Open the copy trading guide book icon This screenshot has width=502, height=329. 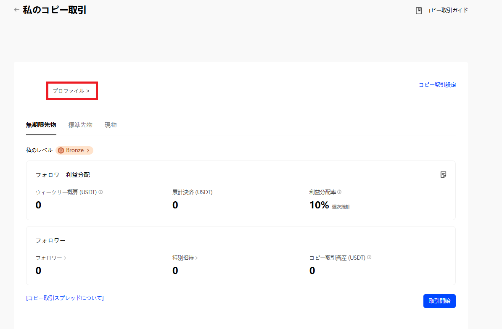[x=418, y=11]
